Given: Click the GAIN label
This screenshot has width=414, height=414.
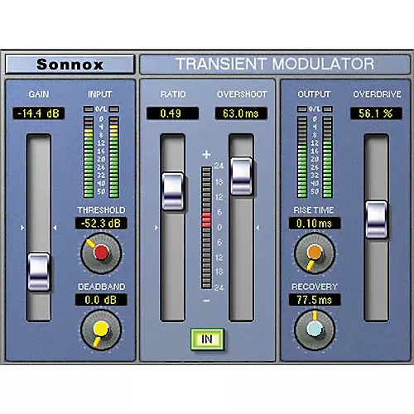Looking at the screenshot, I should point(39,94).
